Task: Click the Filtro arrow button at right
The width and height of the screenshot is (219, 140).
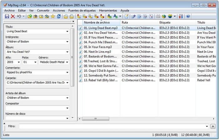Action: click(x=213, y=126)
